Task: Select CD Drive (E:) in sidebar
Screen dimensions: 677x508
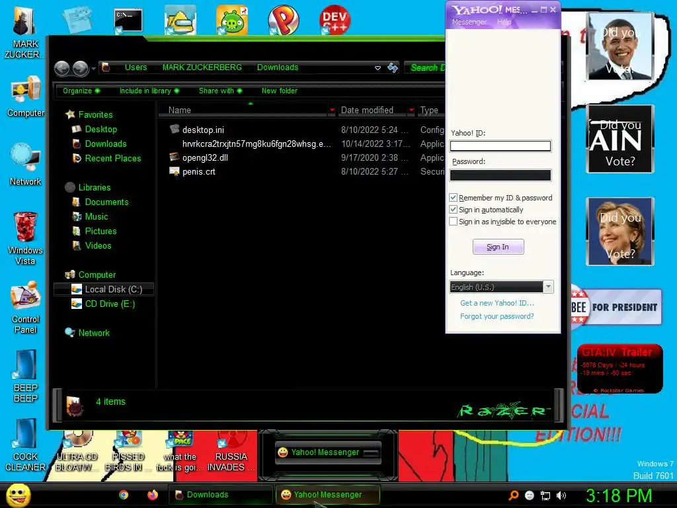Action: tap(110, 304)
